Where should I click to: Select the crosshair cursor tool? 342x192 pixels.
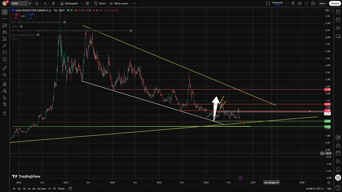point(5,12)
